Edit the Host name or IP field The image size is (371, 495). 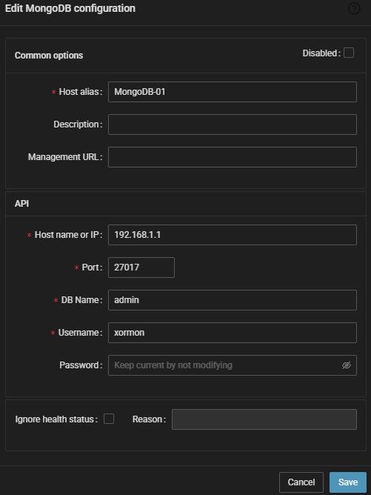click(x=233, y=235)
